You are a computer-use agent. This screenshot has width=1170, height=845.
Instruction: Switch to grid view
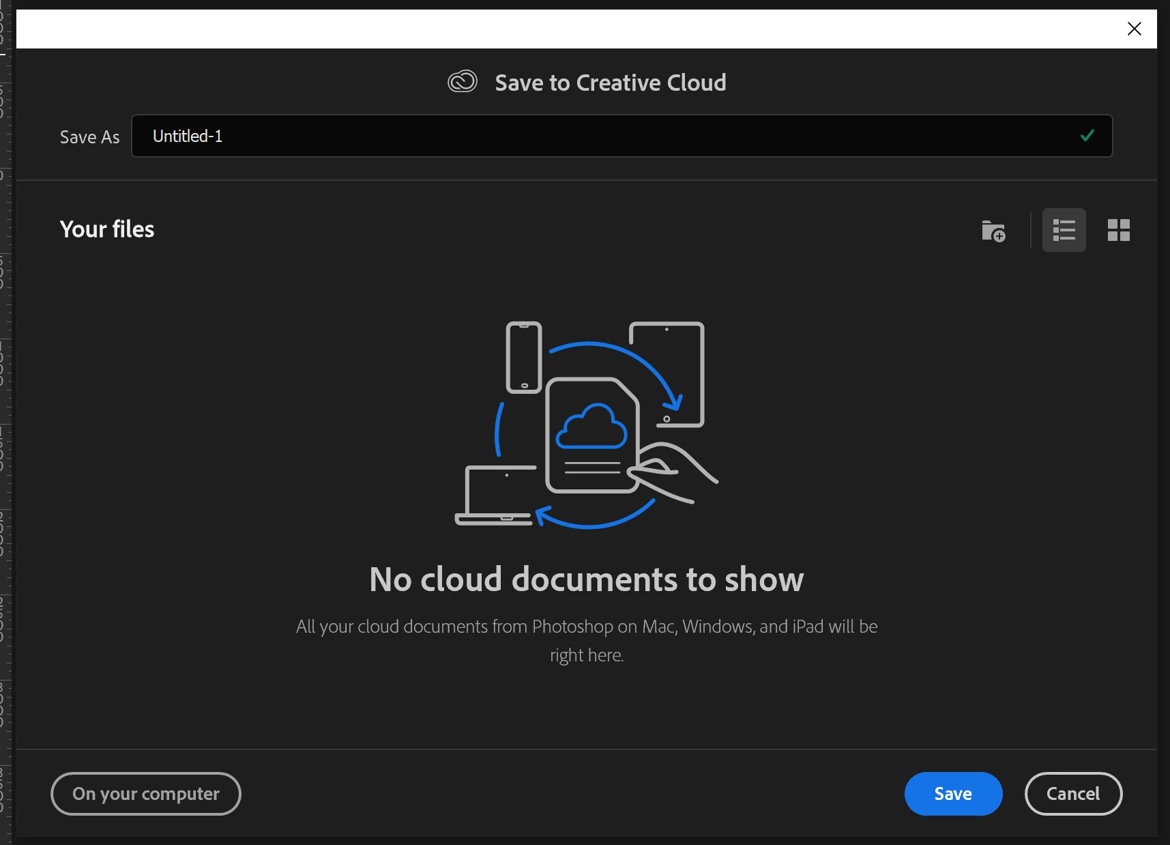pos(1118,230)
